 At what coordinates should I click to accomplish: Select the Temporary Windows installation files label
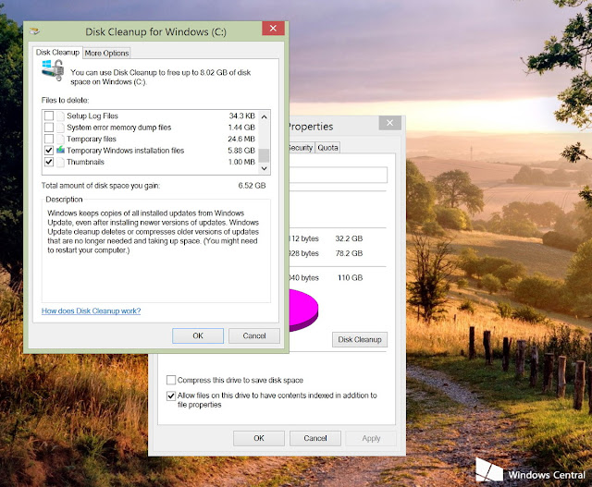[x=126, y=151]
